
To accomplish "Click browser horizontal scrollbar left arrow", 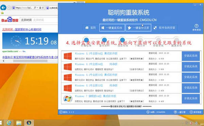I will click(x=3, y=61).
